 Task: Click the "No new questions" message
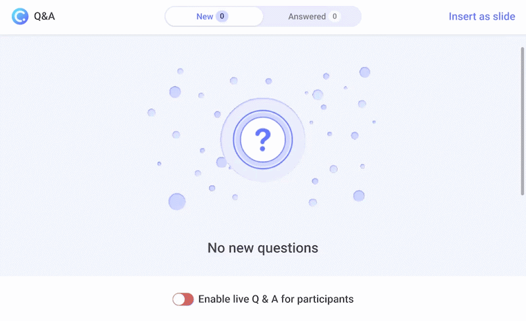(263, 248)
